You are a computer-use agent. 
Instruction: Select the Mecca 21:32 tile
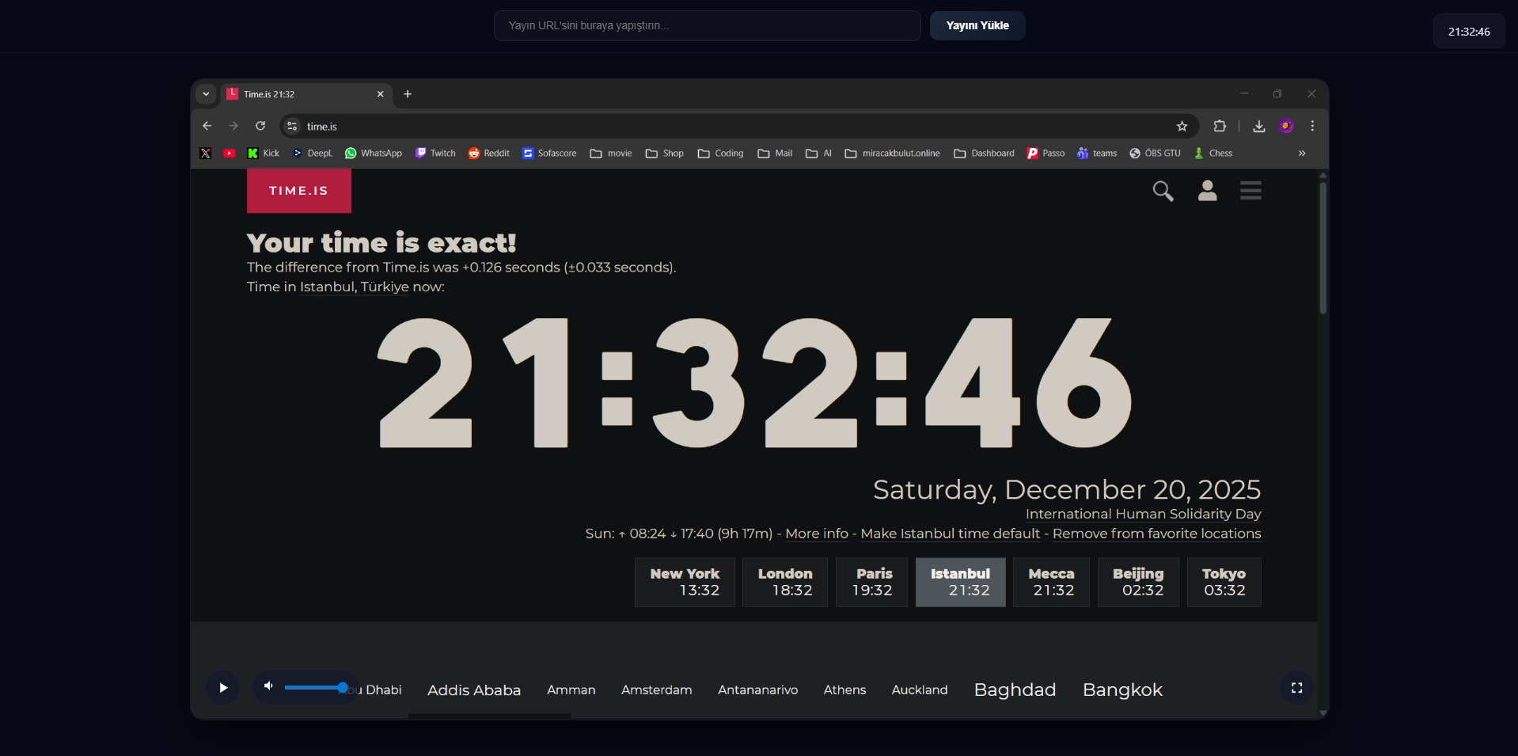click(1051, 582)
